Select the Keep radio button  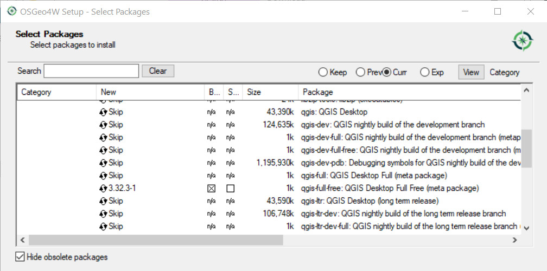[x=323, y=72]
